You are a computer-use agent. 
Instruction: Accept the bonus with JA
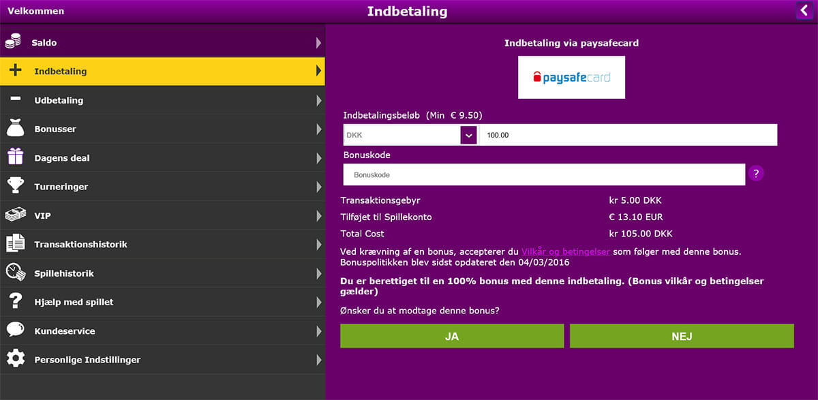[452, 336]
